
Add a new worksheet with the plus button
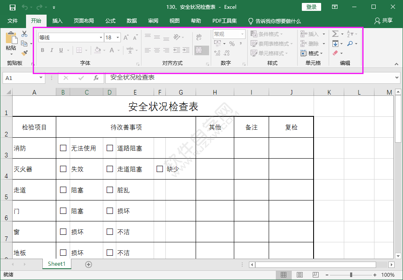tap(88, 264)
